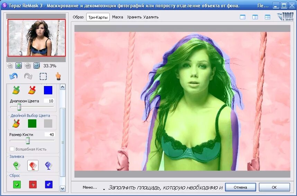Click the tool panel scrollbar up arrow

click(x=63, y=87)
